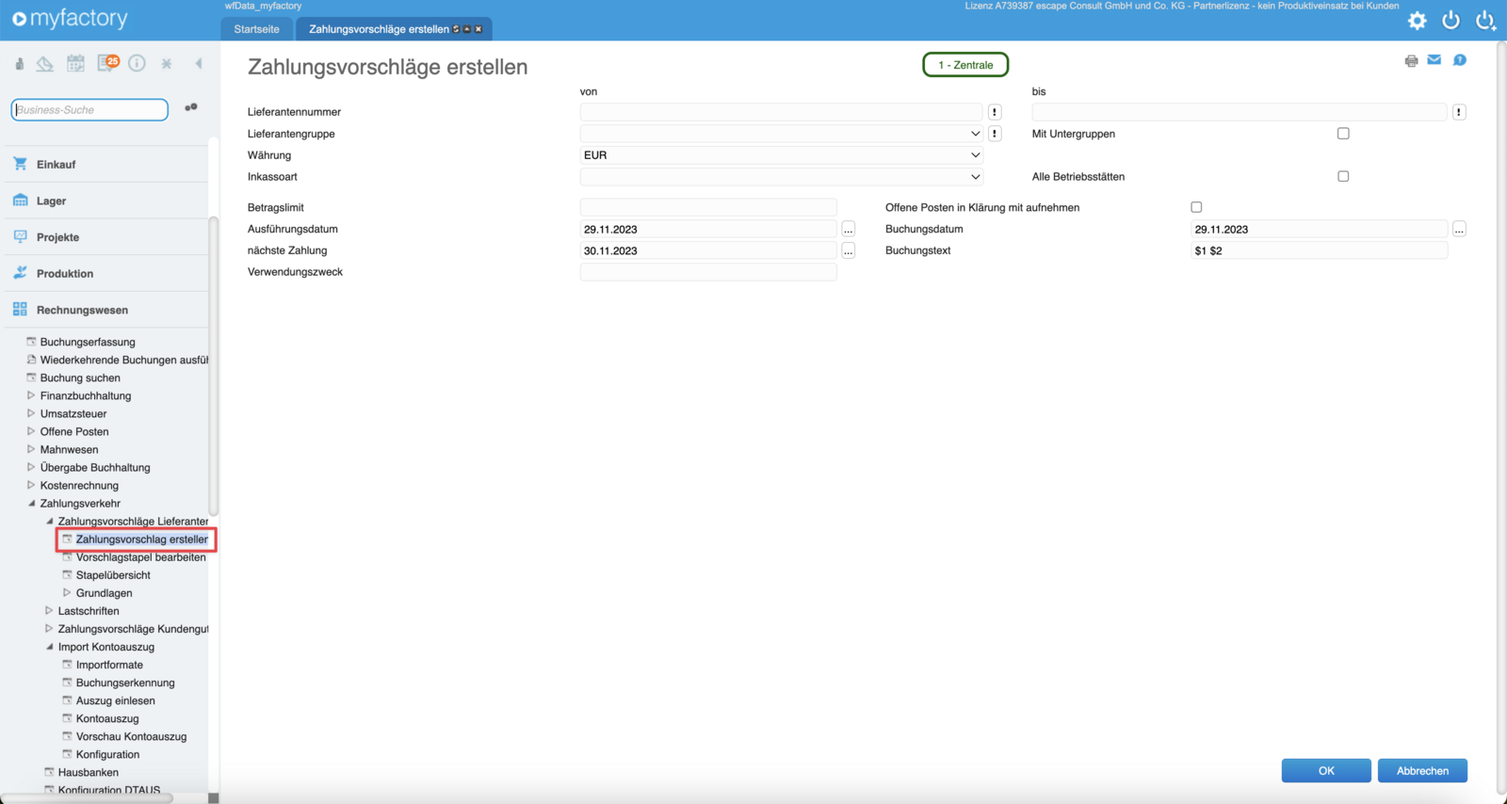Viewport: 1507px width, 804px height.
Task: Enable the Mit Untergruppen checkbox
Action: (x=1343, y=134)
